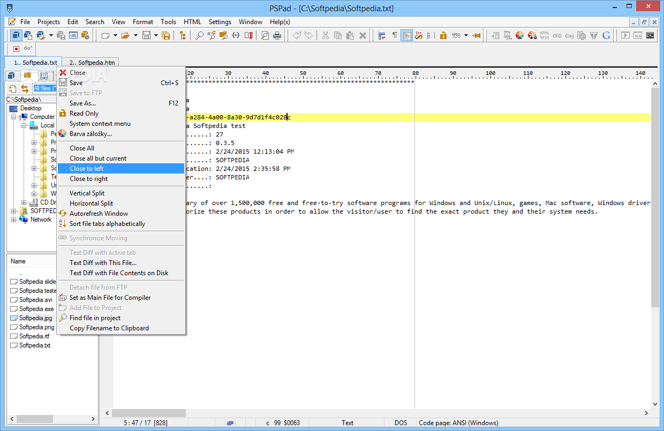Image resolution: width=664 pixels, height=431 pixels.
Task: Click the Open file folder toolbar icon
Action: pyautogui.click(x=125, y=35)
